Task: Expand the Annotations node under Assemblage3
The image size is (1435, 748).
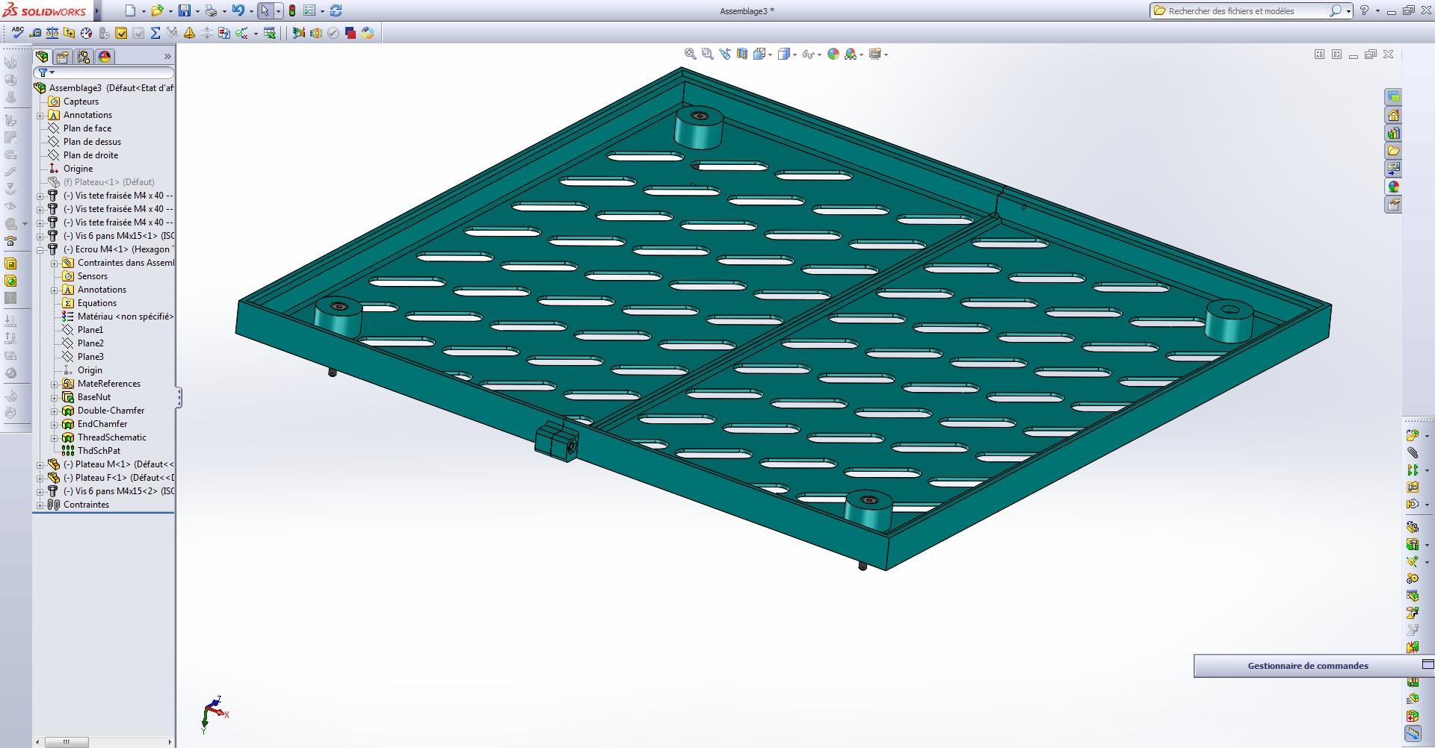Action: coord(40,116)
